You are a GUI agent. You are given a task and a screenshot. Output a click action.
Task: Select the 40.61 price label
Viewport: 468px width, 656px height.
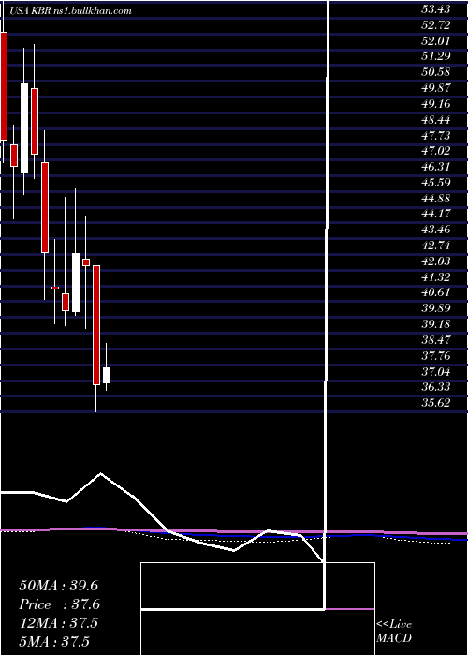pos(435,292)
